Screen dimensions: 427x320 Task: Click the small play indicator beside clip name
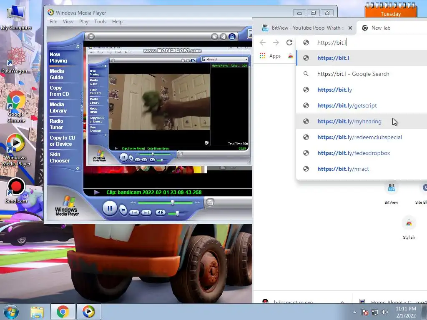coord(97,192)
